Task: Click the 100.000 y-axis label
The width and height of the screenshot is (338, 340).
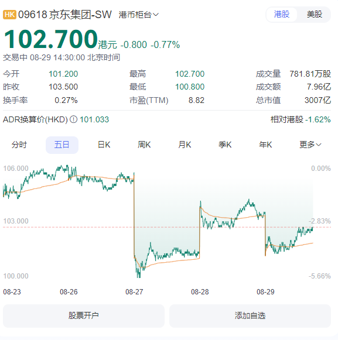Action: [x=16, y=276]
